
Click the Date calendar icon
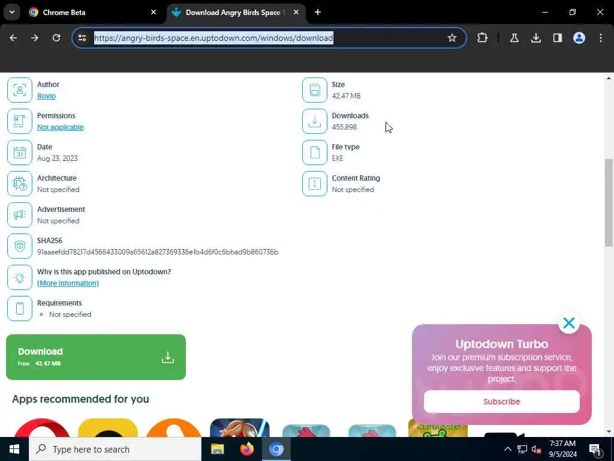coord(20,152)
